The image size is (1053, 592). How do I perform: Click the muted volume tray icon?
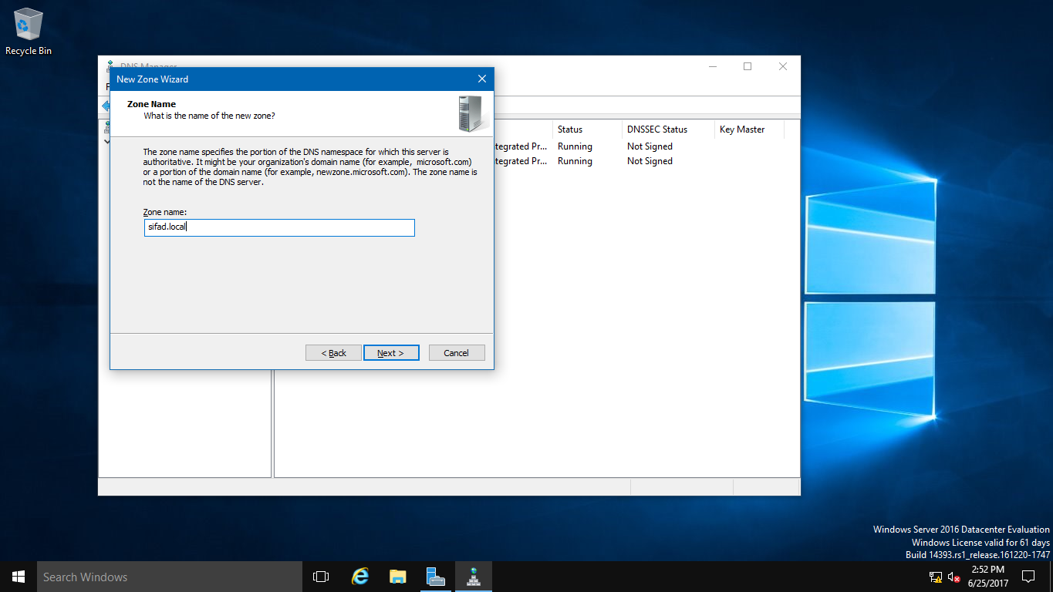(x=954, y=577)
